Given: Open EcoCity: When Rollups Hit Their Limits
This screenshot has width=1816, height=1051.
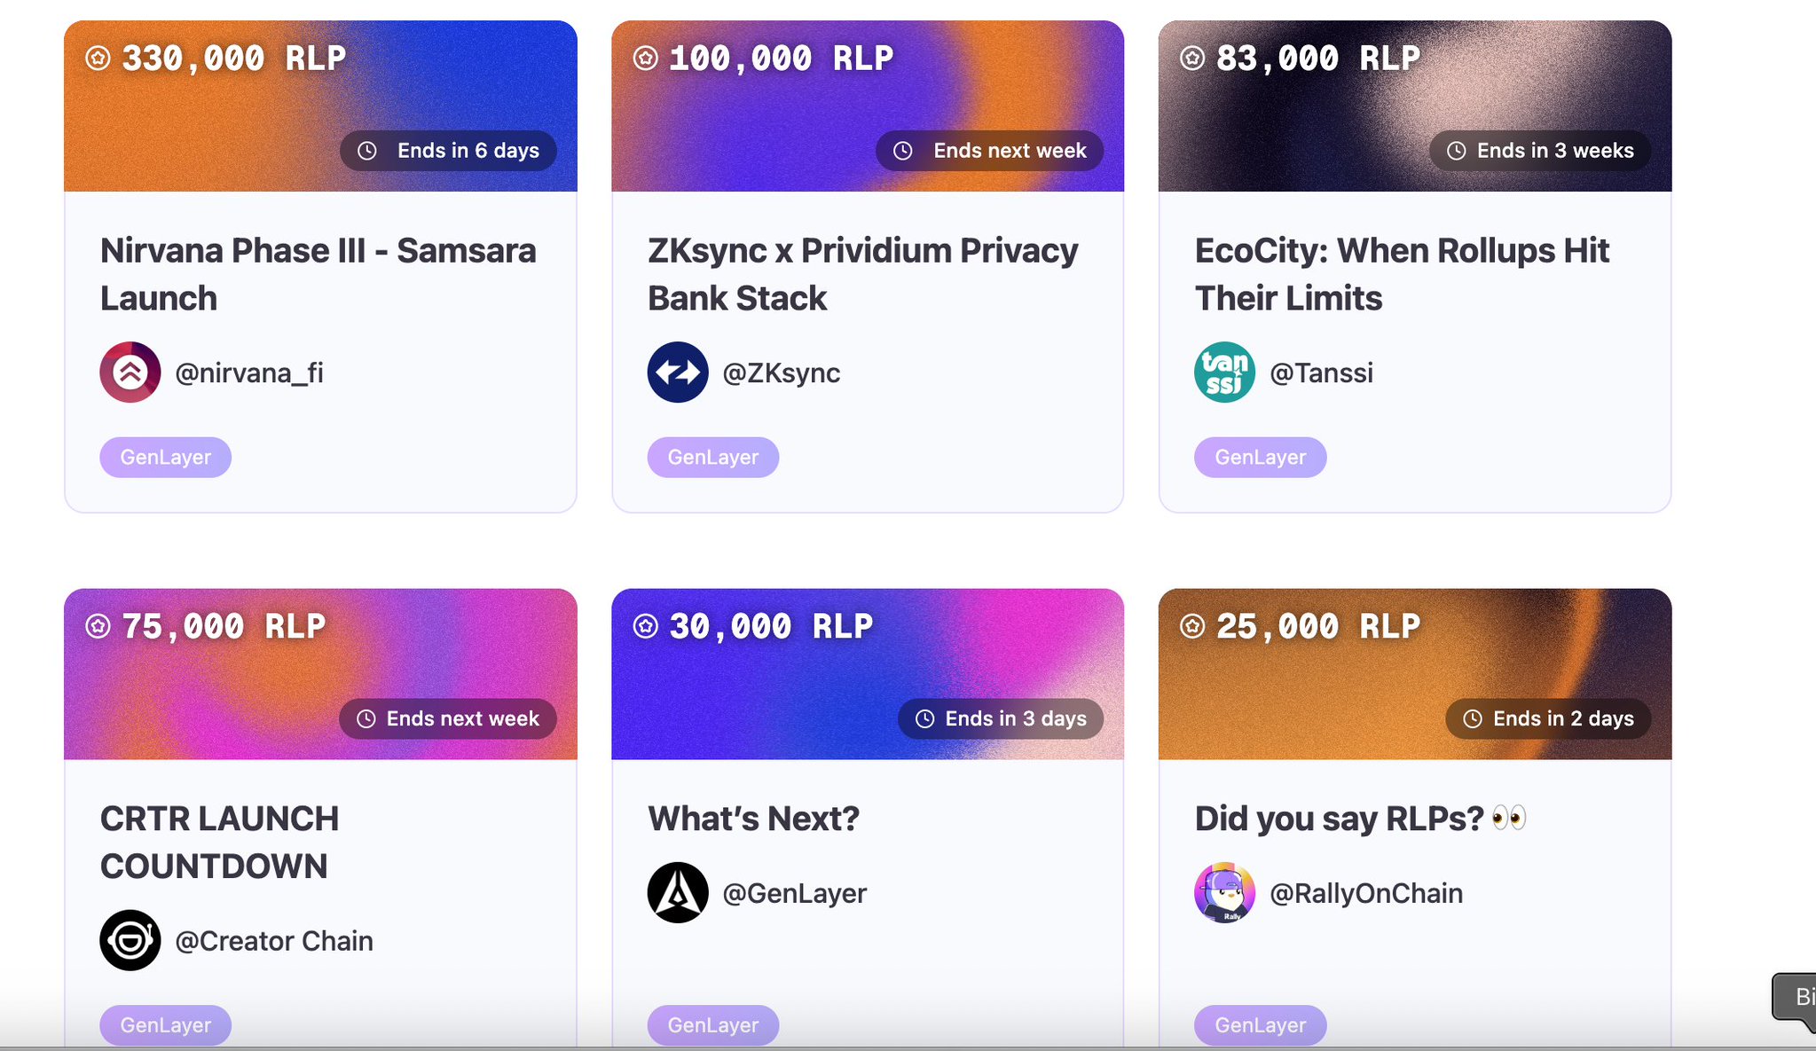Looking at the screenshot, I should click(x=1401, y=274).
